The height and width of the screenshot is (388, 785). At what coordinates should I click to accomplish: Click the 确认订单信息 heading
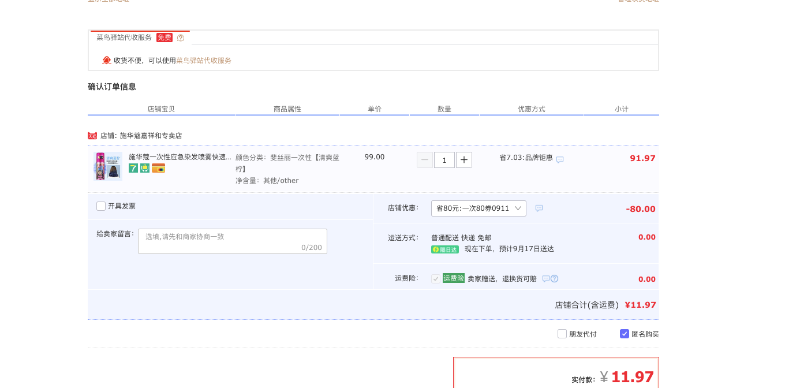tap(112, 87)
